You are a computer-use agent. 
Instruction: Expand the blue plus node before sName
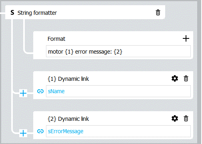pyautogui.click(x=23, y=93)
